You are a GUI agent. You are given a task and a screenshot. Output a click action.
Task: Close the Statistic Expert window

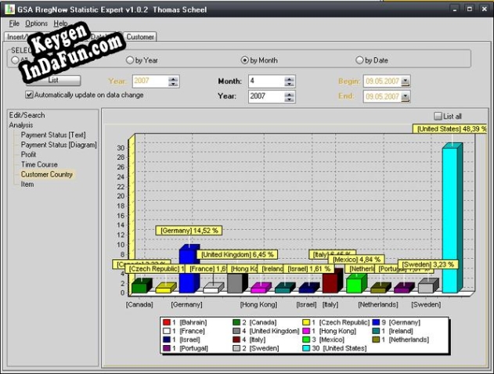pyautogui.click(x=485, y=9)
